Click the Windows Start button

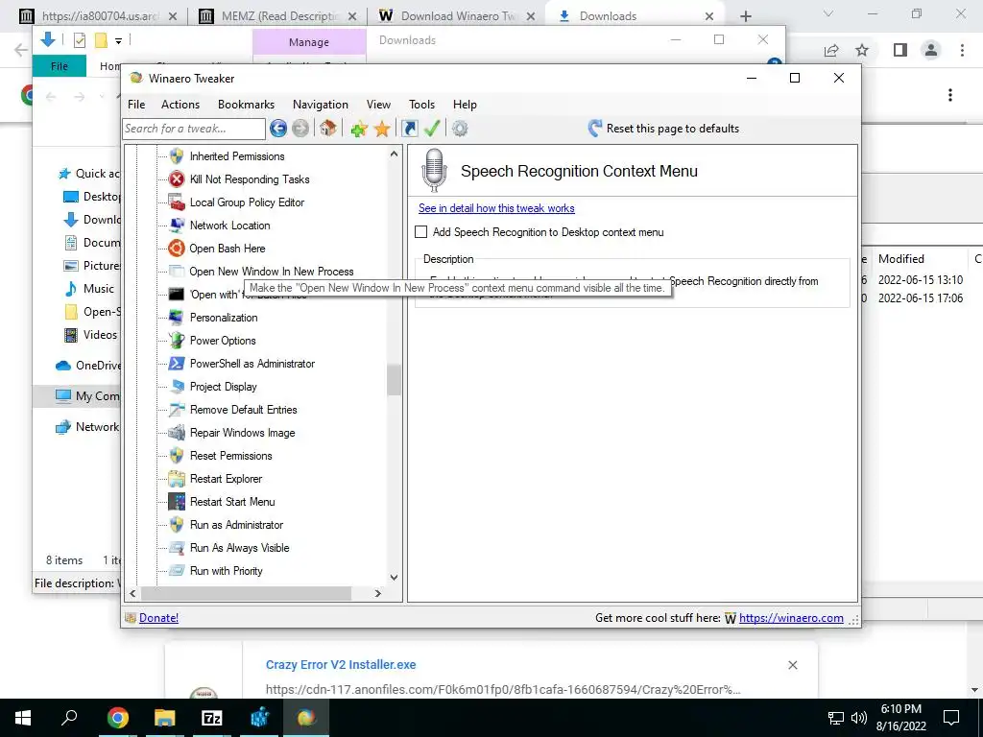(x=23, y=718)
